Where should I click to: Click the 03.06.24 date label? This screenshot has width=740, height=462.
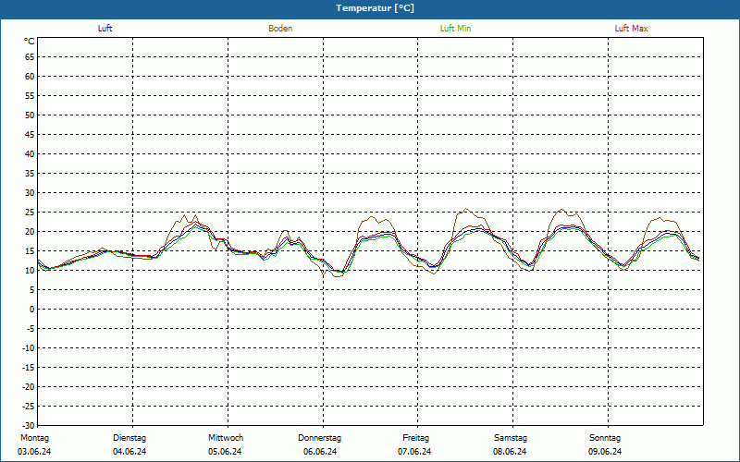pyautogui.click(x=34, y=452)
